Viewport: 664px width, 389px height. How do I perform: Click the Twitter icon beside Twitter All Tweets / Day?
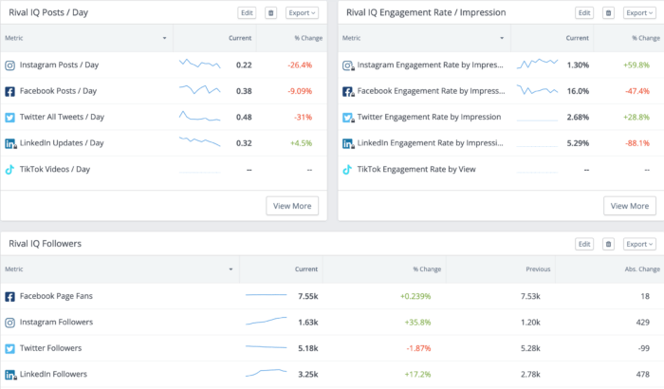click(x=9, y=118)
